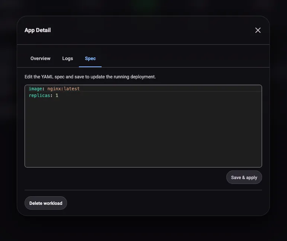287x241 pixels.
Task: Select the Spec tab
Action: coord(90,59)
